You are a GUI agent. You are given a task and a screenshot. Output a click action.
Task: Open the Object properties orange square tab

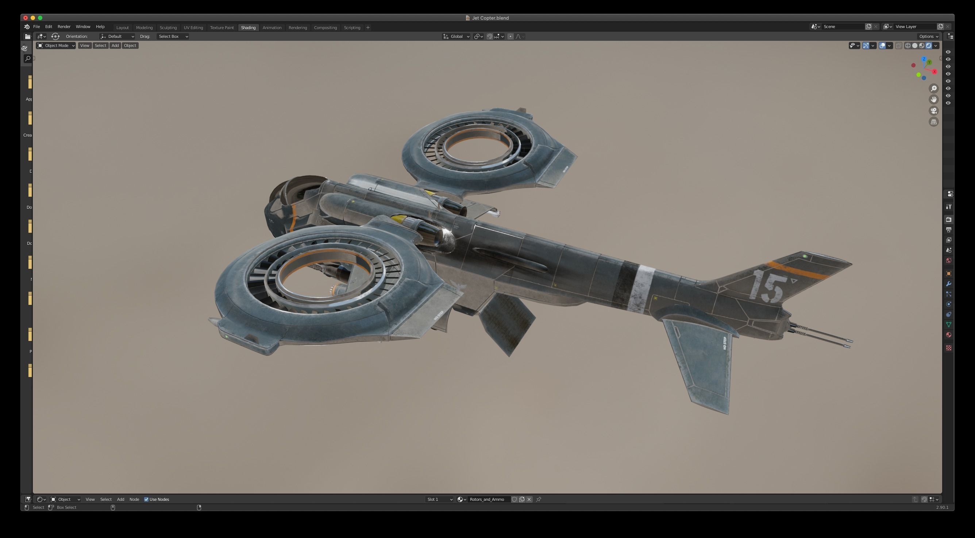coord(948,274)
